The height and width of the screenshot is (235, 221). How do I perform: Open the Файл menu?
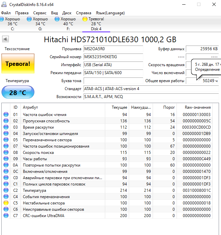click(x=6, y=13)
